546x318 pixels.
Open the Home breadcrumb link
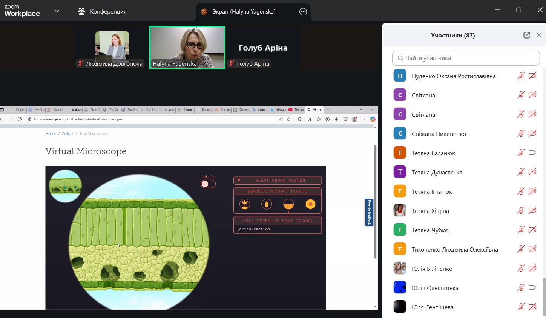pyautogui.click(x=51, y=134)
